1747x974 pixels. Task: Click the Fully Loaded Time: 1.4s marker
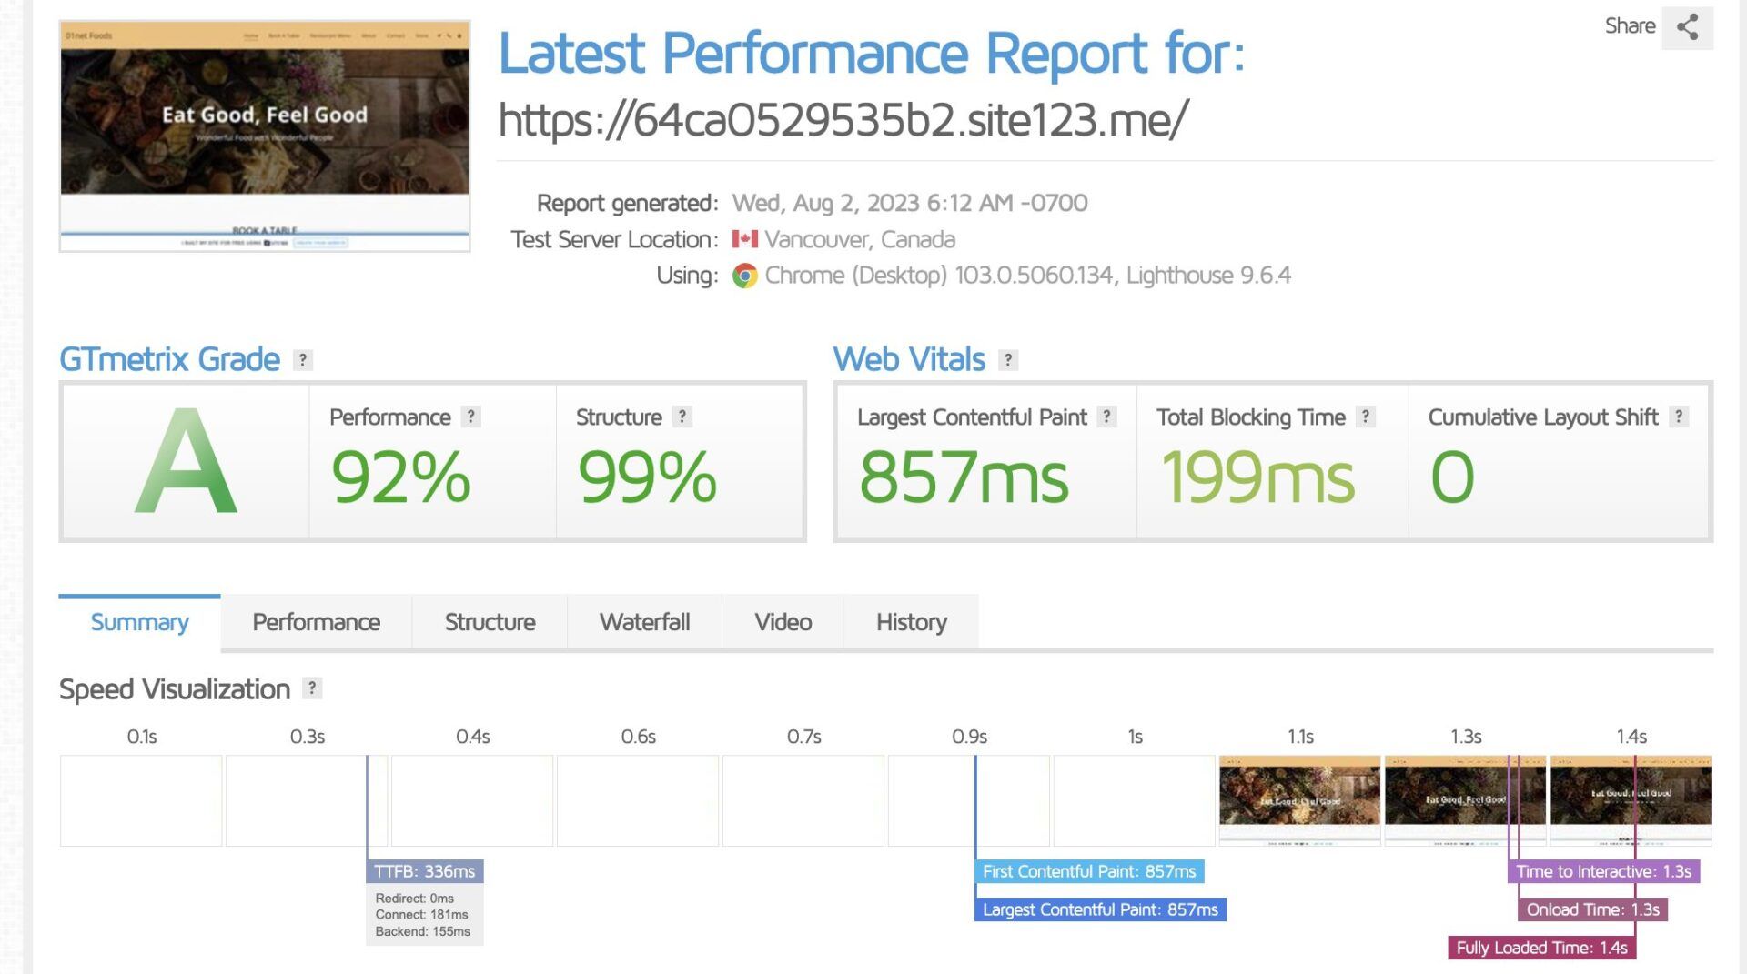pyautogui.click(x=1541, y=948)
